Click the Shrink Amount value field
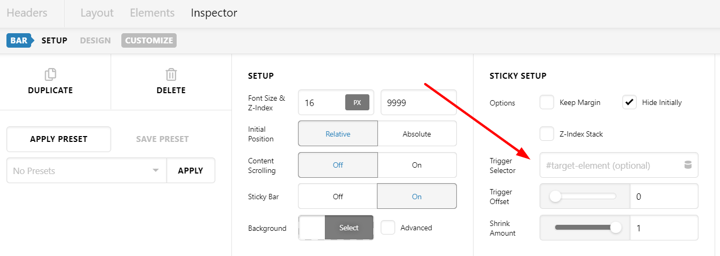 664,228
